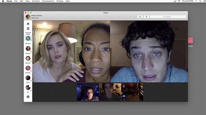Click the help question mark in menu bar
206x115 pixels.
pyautogui.click(x=196, y=1)
